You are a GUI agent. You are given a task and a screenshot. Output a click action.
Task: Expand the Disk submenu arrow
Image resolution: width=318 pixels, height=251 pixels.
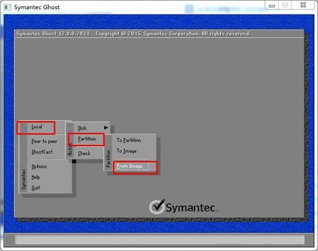pyautogui.click(x=105, y=128)
